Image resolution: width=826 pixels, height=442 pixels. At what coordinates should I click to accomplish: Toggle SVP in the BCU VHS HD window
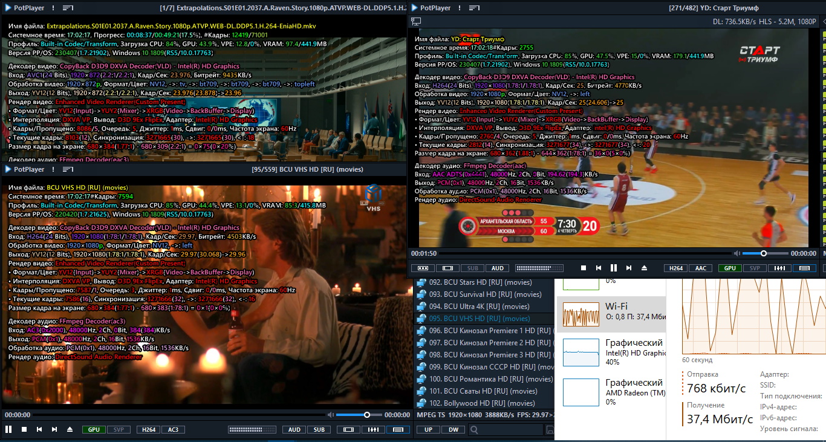point(119,429)
